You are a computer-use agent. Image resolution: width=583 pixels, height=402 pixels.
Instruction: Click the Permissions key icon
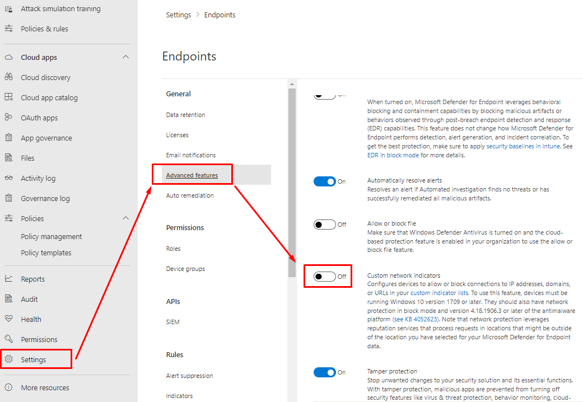[x=9, y=339]
